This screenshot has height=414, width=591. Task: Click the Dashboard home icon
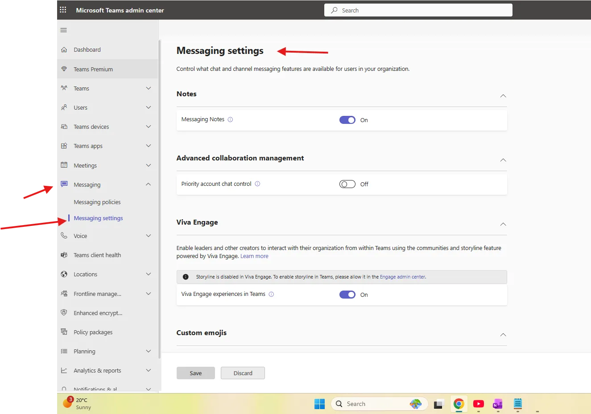pos(65,49)
